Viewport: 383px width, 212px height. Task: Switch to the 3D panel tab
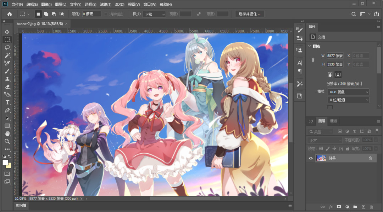311,121
